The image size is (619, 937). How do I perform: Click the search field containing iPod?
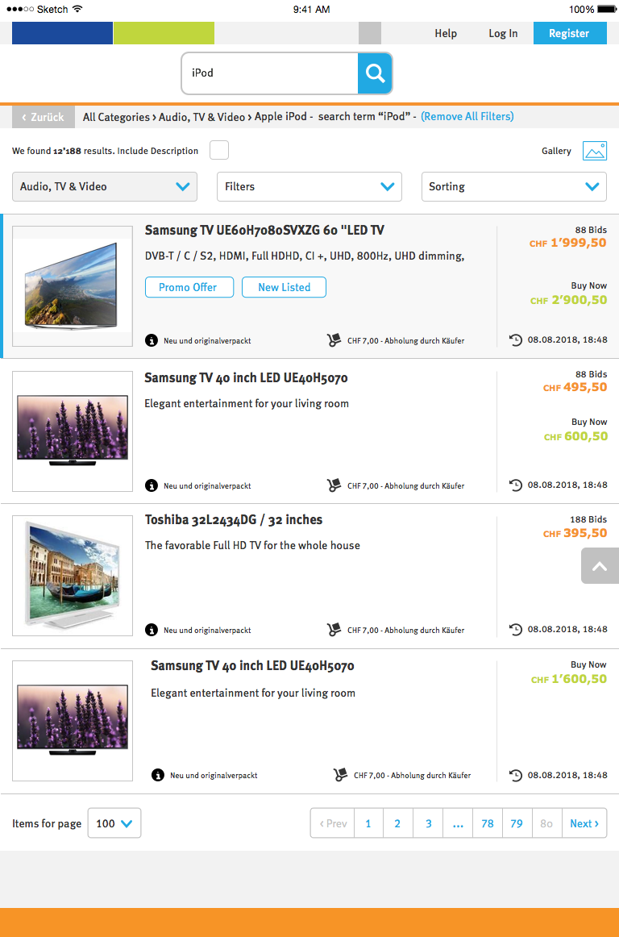point(269,73)
